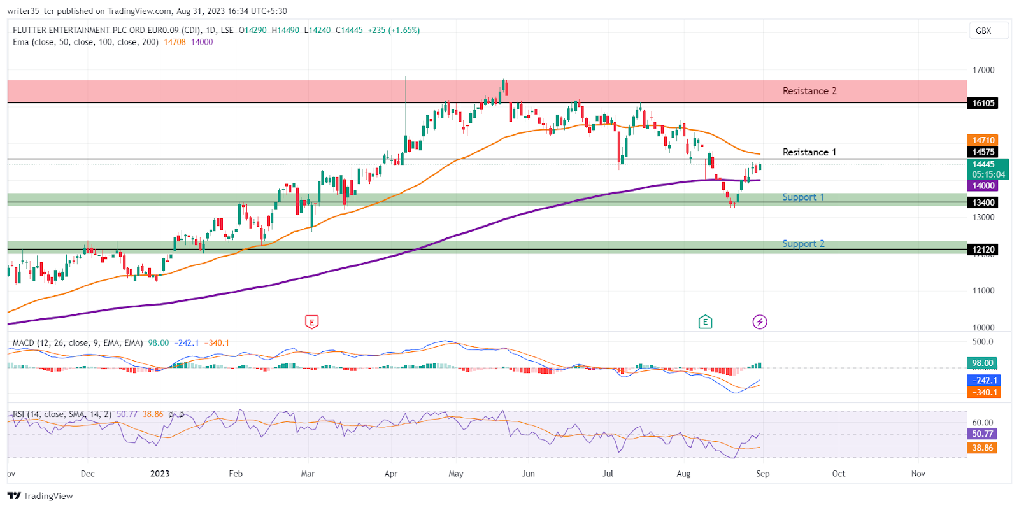Select the Resistance 2 label

pos(809,91)
